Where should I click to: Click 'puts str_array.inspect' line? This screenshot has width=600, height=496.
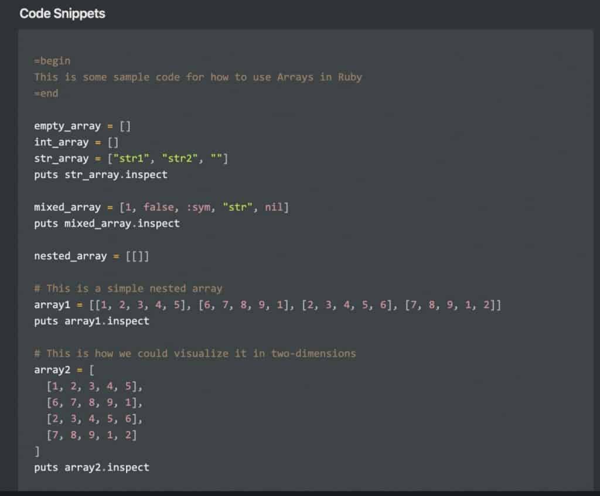pyautogui.click(x=101, y=175)
